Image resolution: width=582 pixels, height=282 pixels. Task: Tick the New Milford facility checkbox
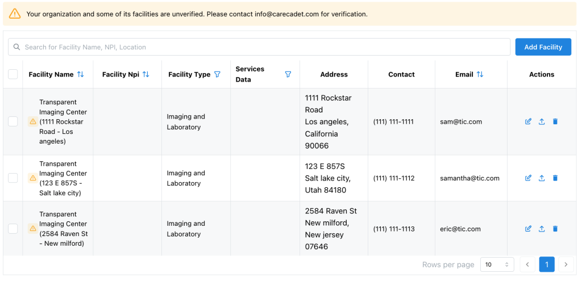13,229
